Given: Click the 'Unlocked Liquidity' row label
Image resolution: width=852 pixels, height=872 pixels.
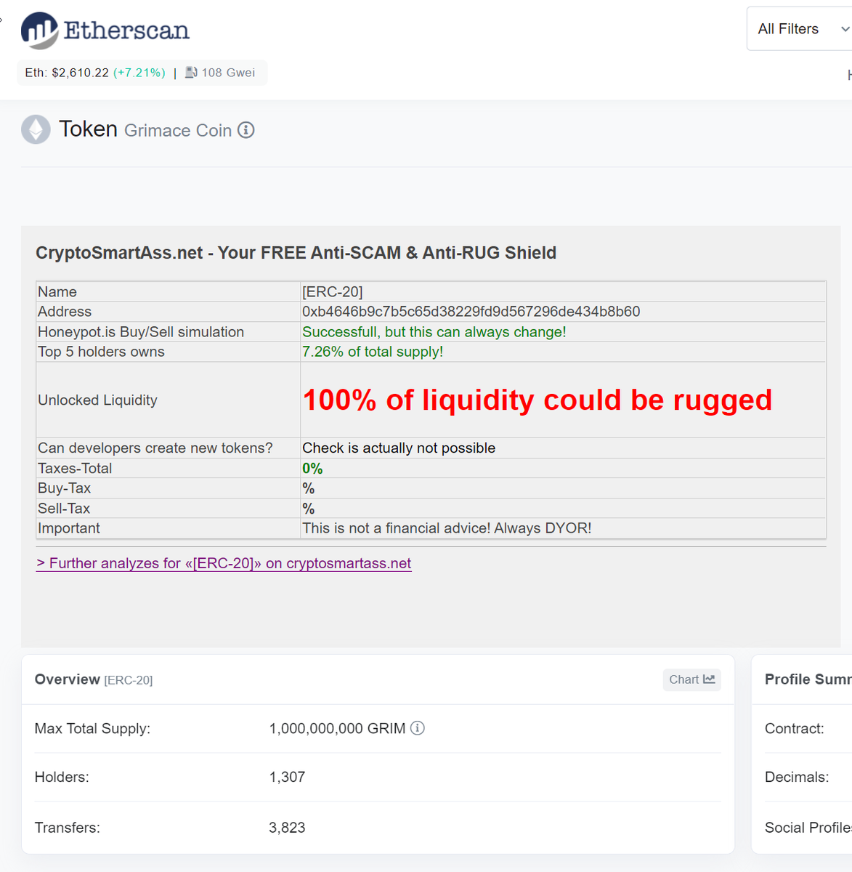Looking at the screenshot, I should click(97, 400).
